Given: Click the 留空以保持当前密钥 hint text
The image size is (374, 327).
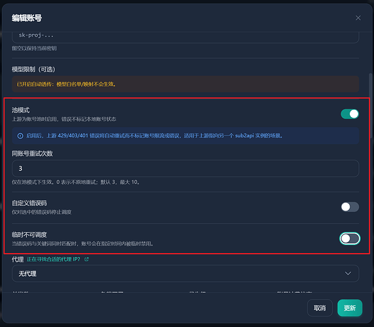Looking at the screenshot, I should pyautogui.click(x=34, y=48).
